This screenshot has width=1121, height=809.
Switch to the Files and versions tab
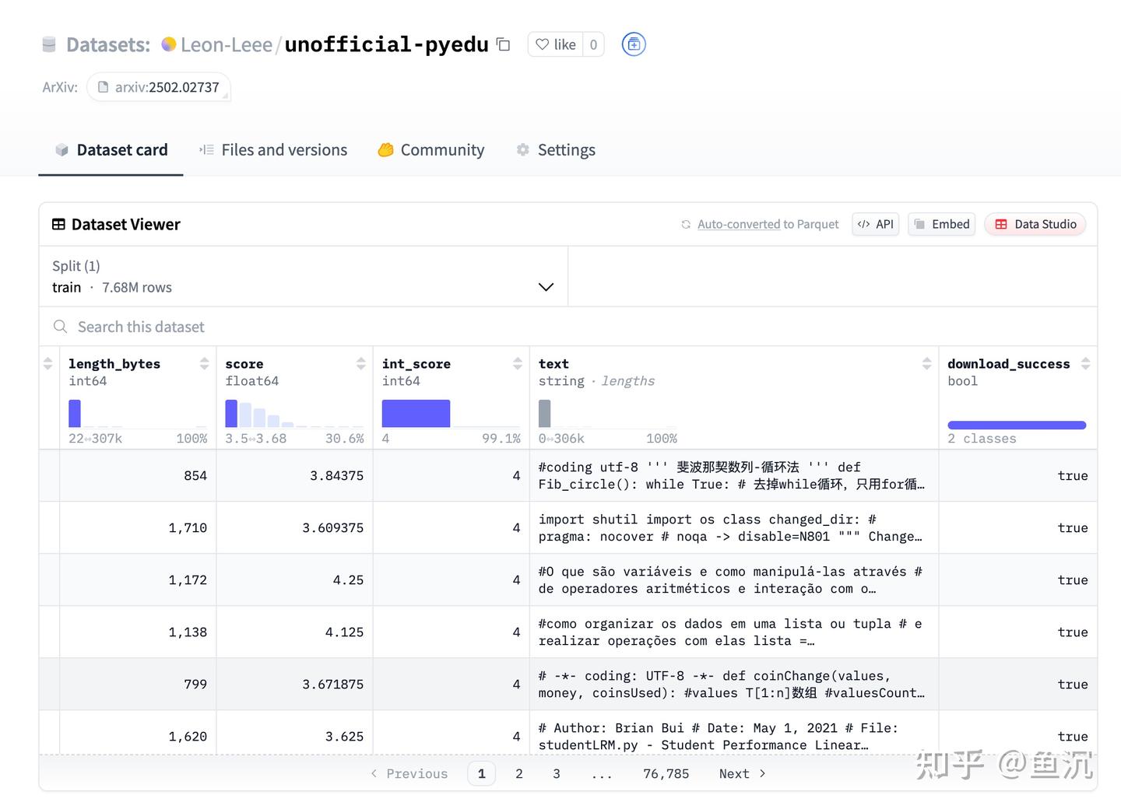pos(272,149)
